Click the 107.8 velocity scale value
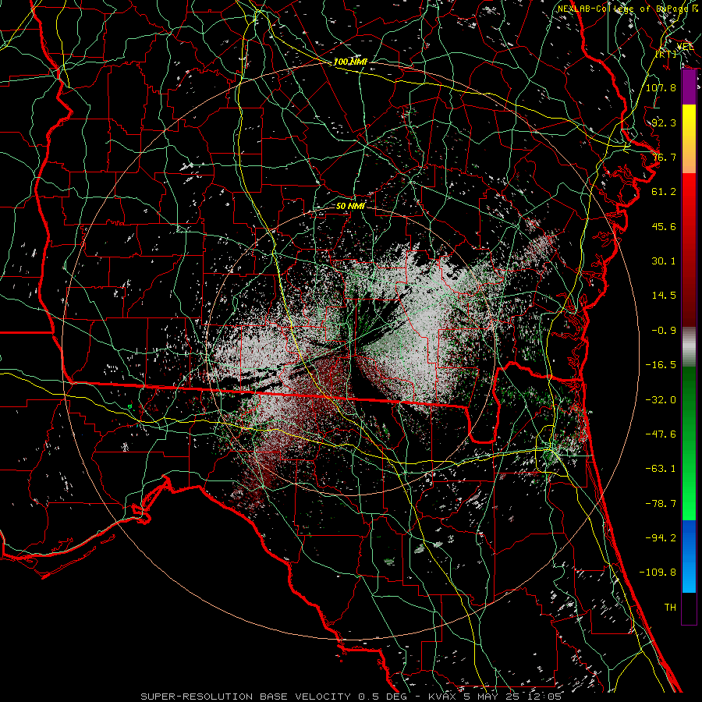 [661, 87]
